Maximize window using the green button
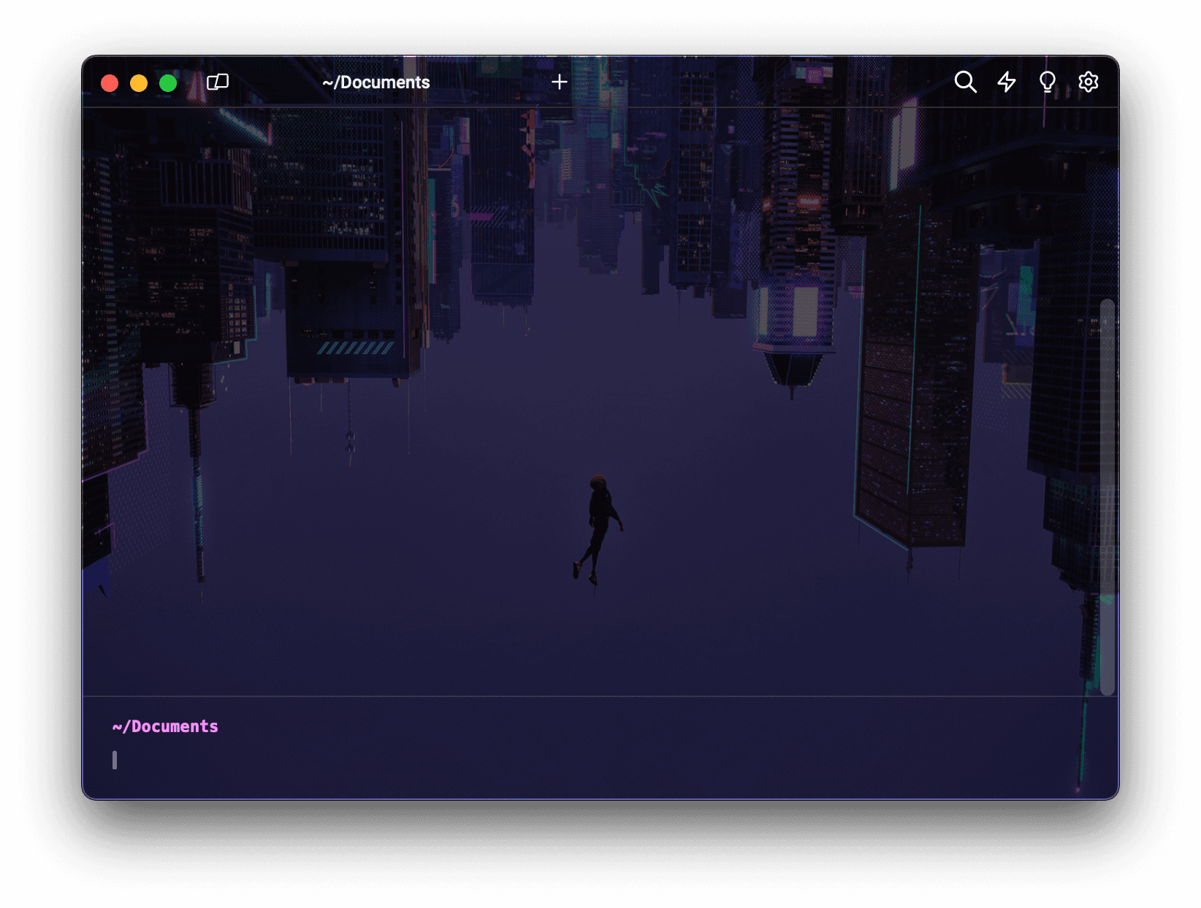 [168, 83]
